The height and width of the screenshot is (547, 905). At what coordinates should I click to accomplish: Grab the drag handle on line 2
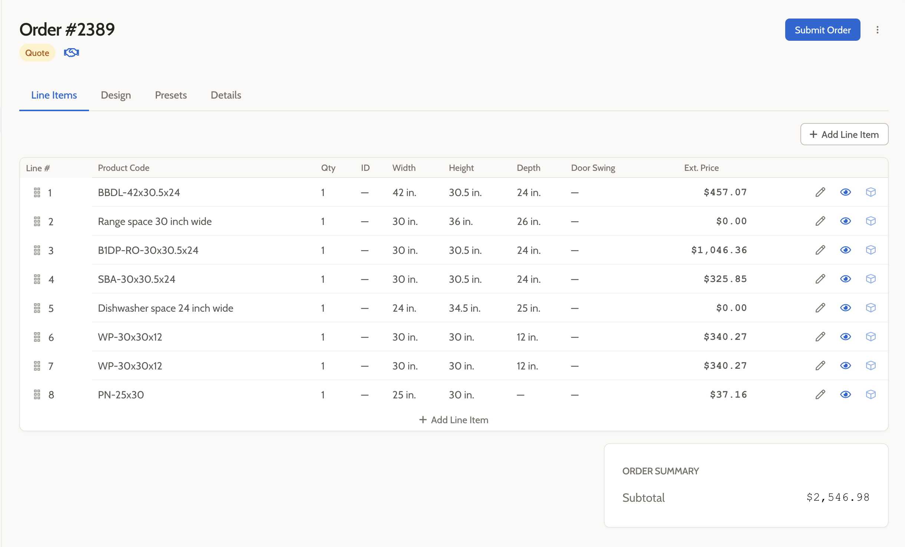coord(37,221)
